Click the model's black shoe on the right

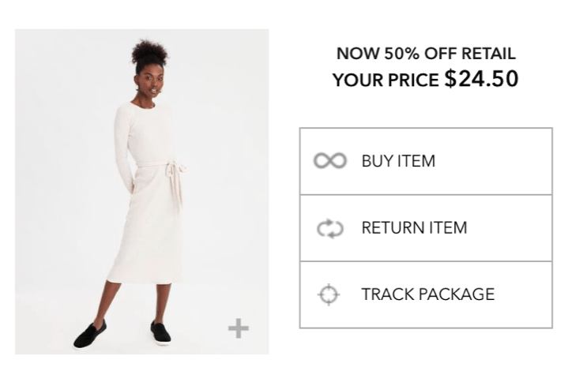pyautogui.click(x=160, y=331)
